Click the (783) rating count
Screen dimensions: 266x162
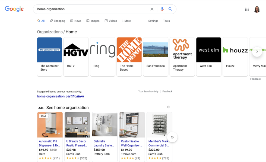[x=166, y=158]
